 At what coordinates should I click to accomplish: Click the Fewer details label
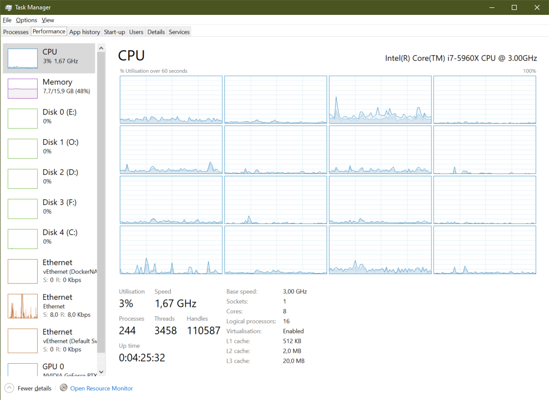tap(34, 389)
